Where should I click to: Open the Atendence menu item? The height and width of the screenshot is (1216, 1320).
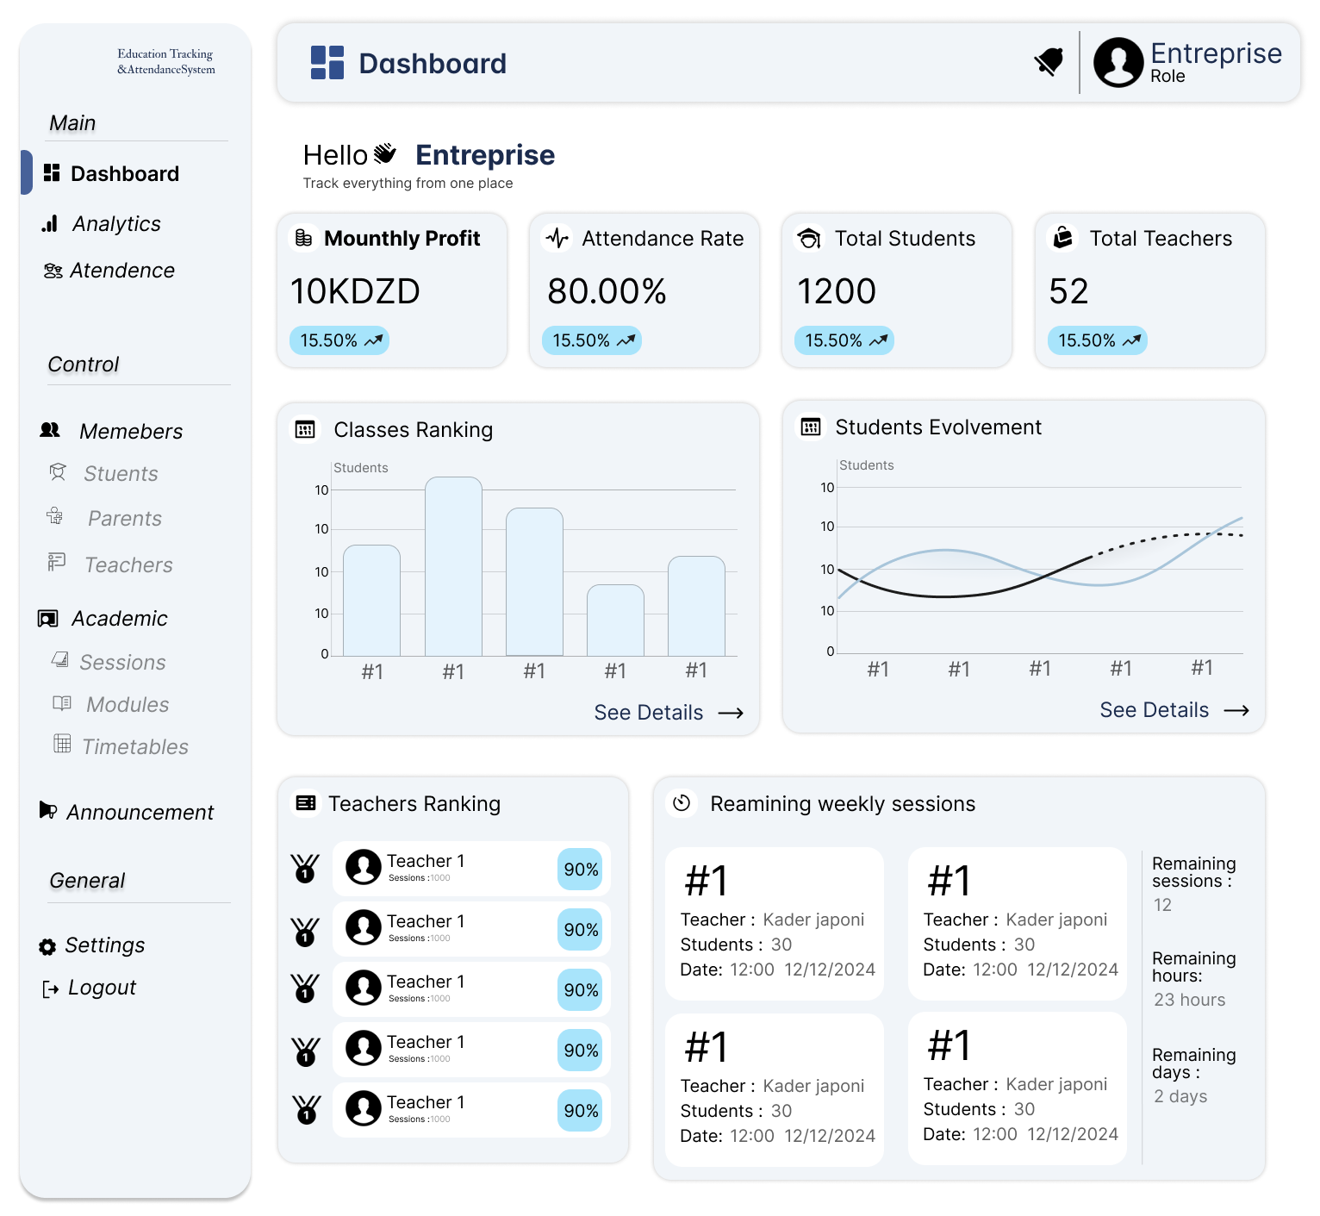[x=121, y=271]
